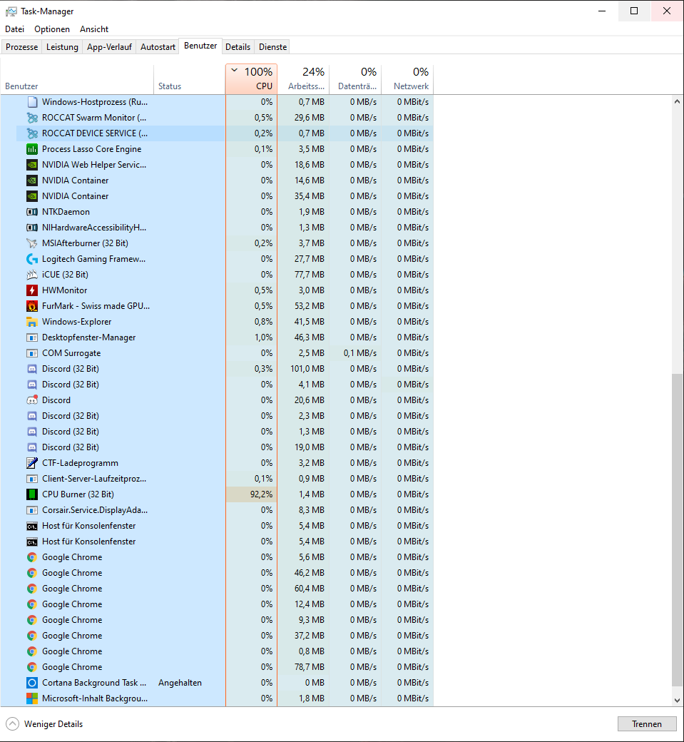The image size is (684, 742).
Task: Click the NIHardwareAccessibilityH... icon
Action: click(x=31, y=228)
